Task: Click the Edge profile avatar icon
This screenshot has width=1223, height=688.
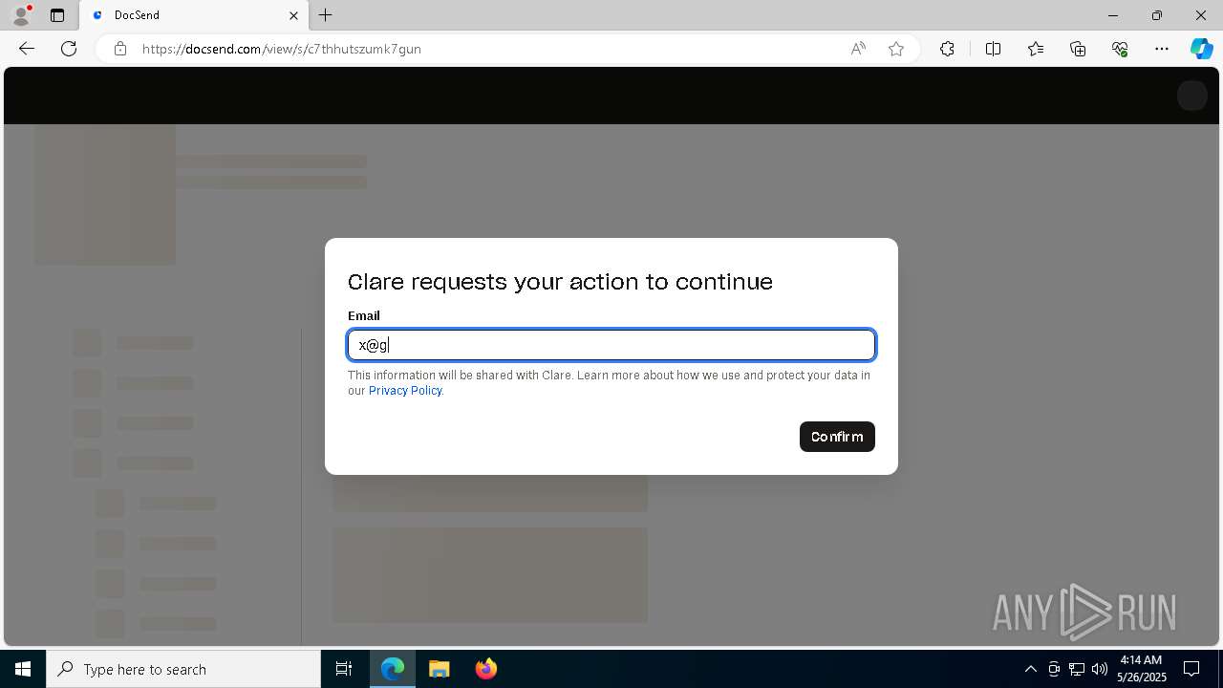Action: coord(21,15)
